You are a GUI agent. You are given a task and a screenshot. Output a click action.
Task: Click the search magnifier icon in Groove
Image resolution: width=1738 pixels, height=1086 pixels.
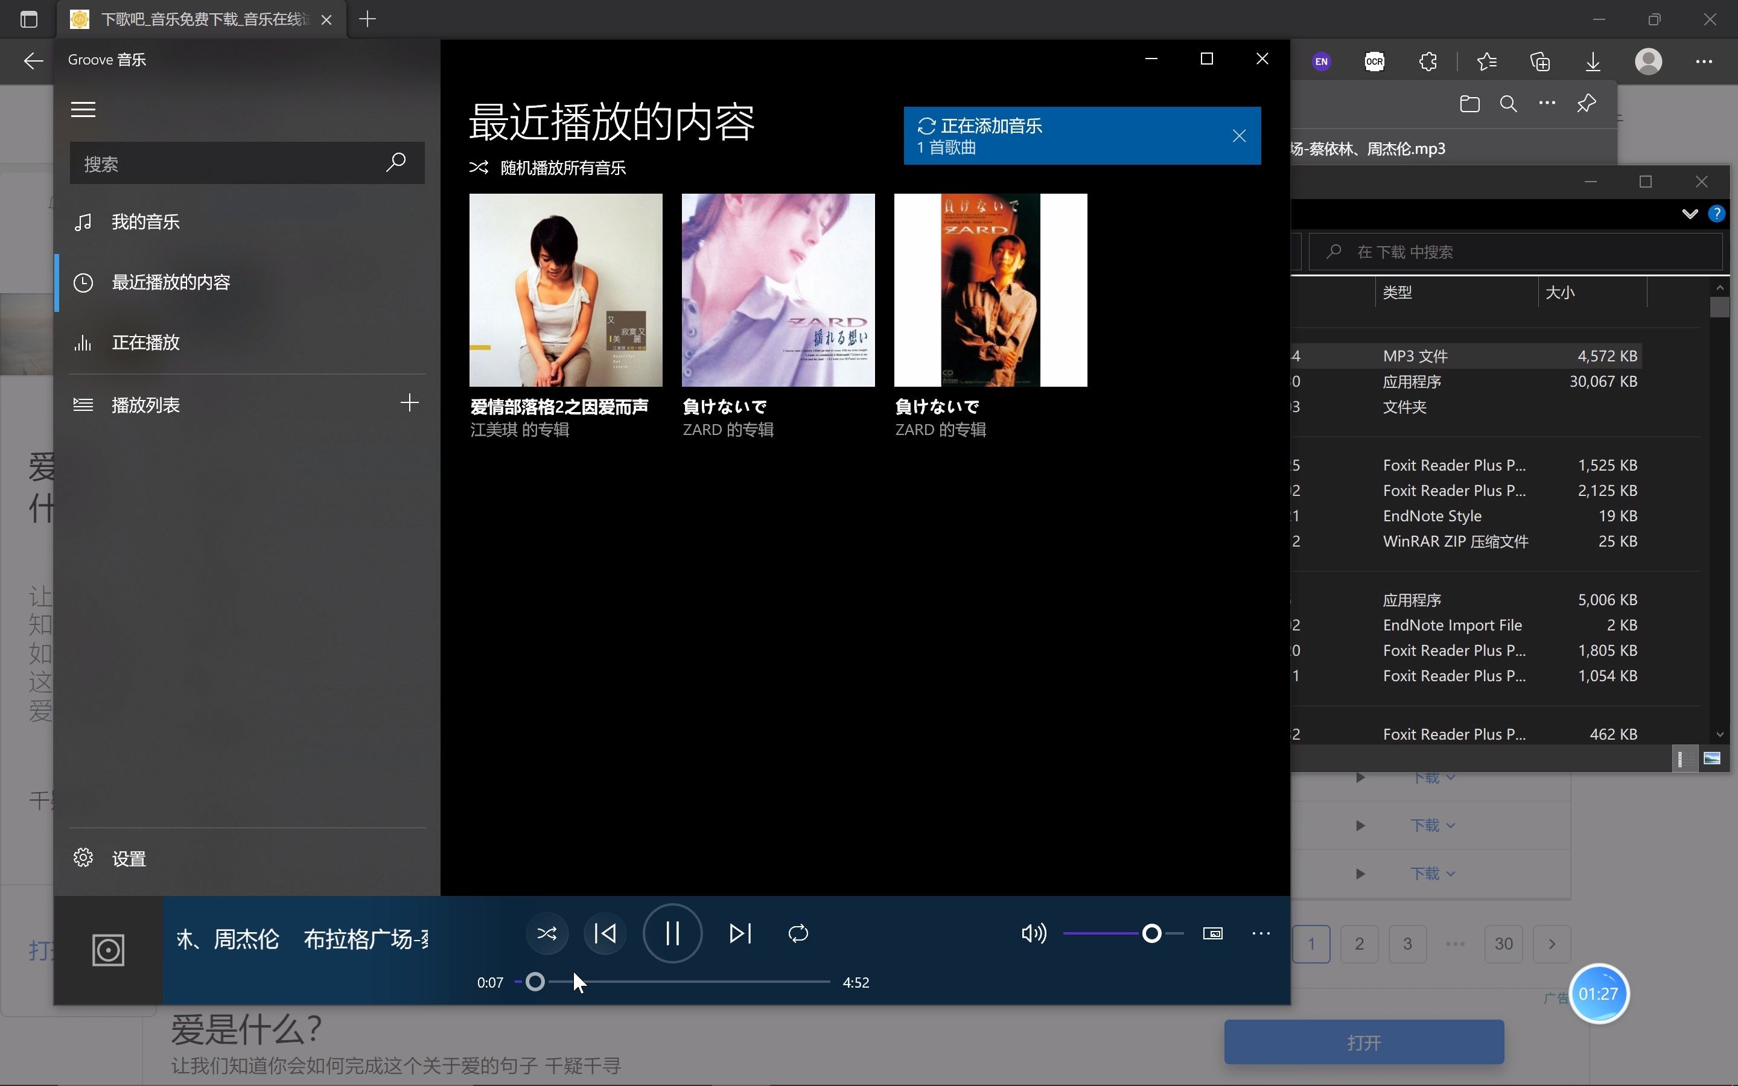(396, 162)
